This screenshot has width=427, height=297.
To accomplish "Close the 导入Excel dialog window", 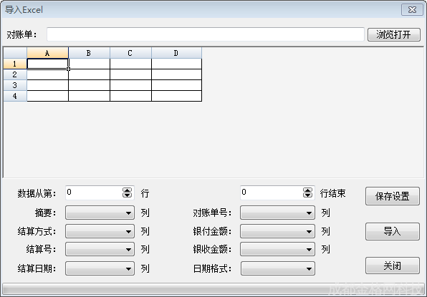I will tap(412, 10).
